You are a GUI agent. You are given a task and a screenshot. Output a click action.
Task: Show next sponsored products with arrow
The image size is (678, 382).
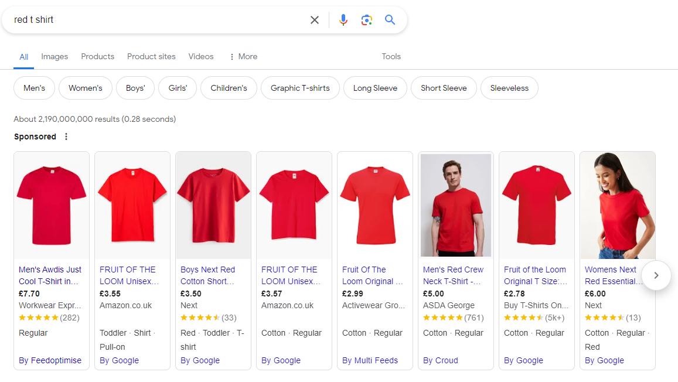(x=656, y=275)
